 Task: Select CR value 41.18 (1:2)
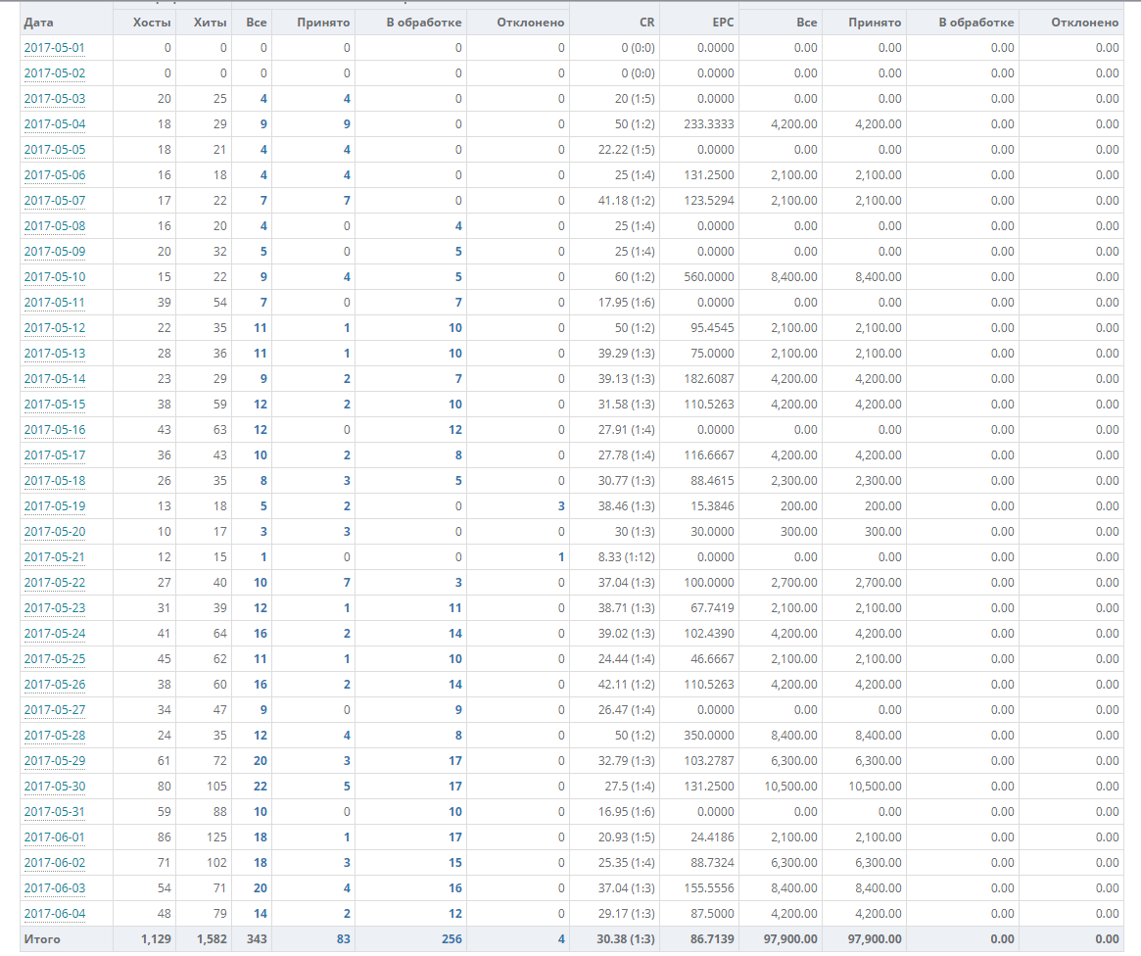click(627, 201)
